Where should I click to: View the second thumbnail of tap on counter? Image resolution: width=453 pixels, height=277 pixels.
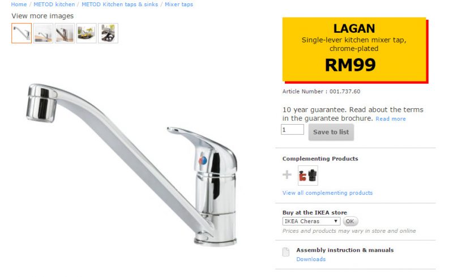43,33
